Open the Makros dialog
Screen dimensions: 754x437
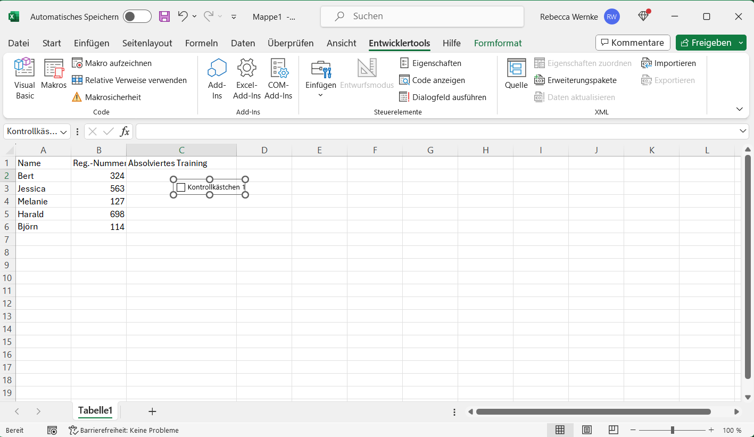coord(54,74)
